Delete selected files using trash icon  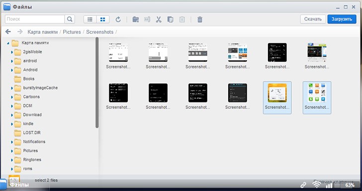click(200, 19)
